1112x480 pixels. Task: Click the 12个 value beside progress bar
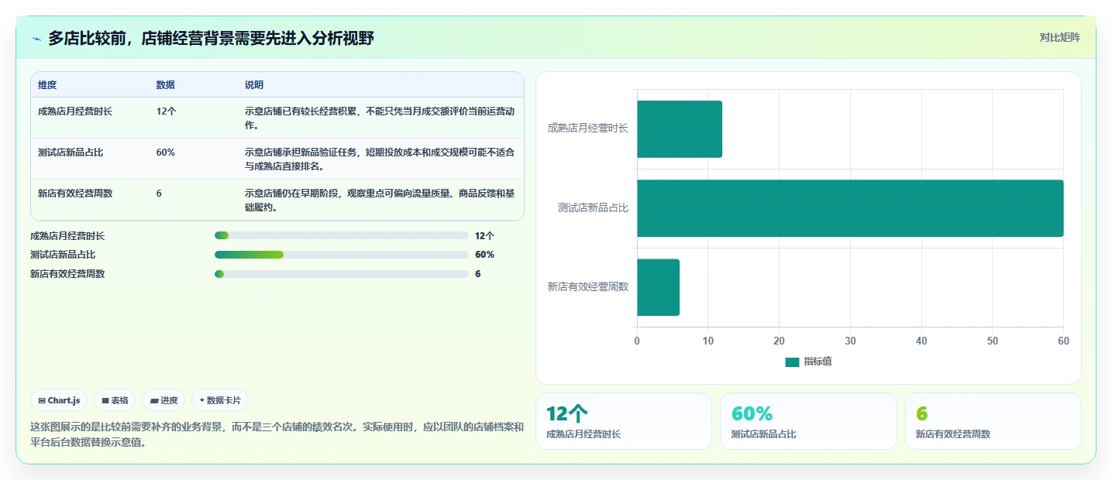(x=484, y=235)
